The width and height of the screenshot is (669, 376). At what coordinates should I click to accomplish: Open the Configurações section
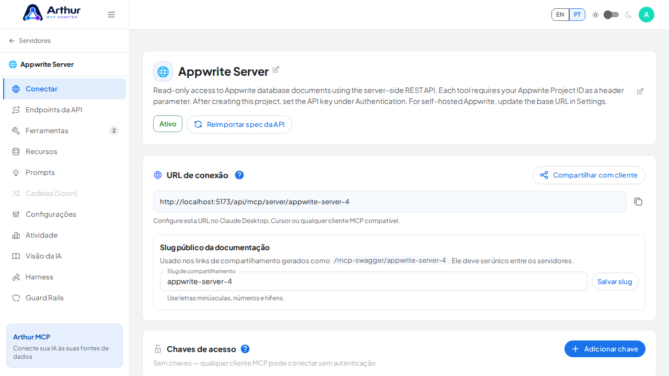pyautogui.click(x=64, y=214)
